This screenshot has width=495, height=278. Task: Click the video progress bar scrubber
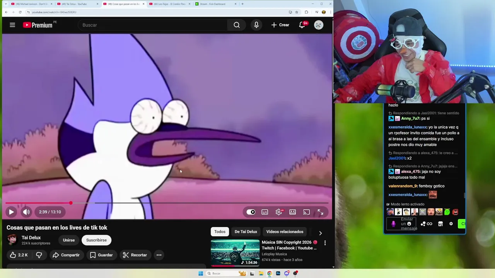pos(71,203)
